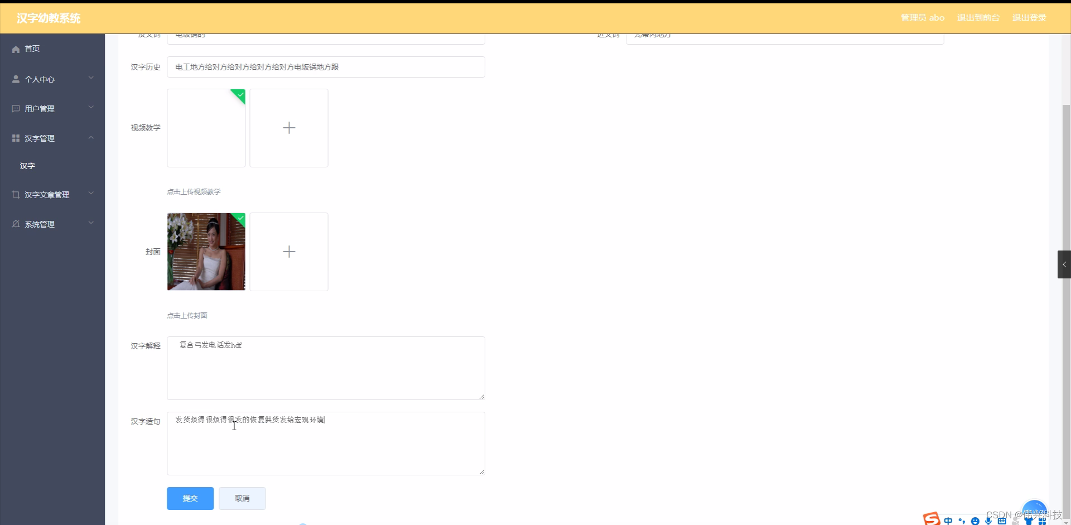Select the 汉字 submenu item
Image resolution: width=1071 pixels, height=525 pixels.
point(27,166)
